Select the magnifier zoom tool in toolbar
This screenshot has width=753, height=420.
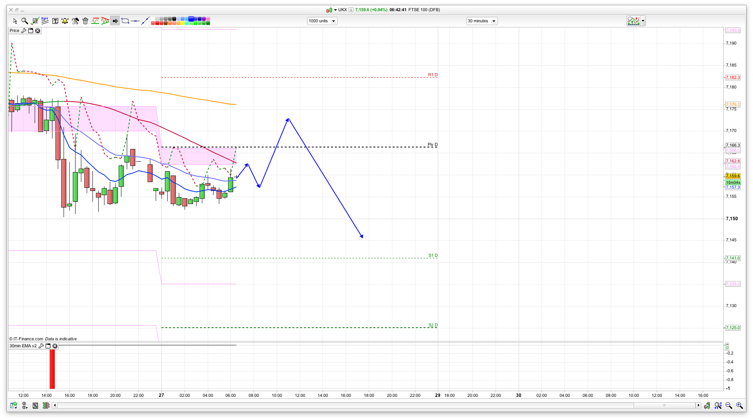point(25,21)
